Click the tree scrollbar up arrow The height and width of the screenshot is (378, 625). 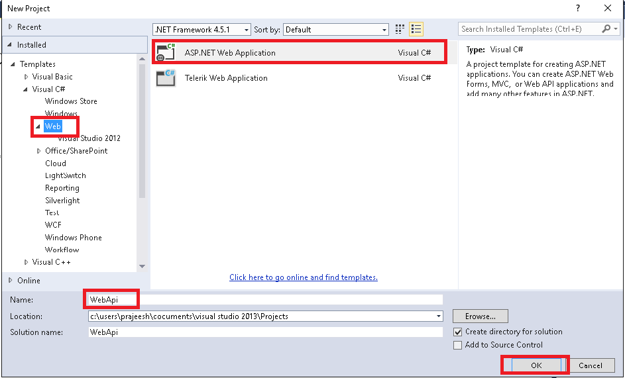(x=142, y=59)
